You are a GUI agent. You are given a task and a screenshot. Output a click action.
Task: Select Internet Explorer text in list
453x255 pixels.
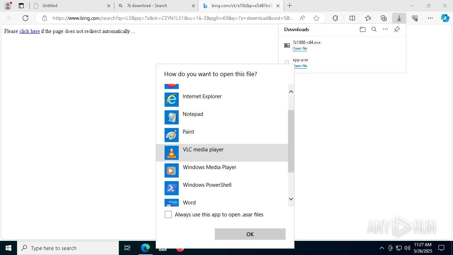tap(202, 96)
